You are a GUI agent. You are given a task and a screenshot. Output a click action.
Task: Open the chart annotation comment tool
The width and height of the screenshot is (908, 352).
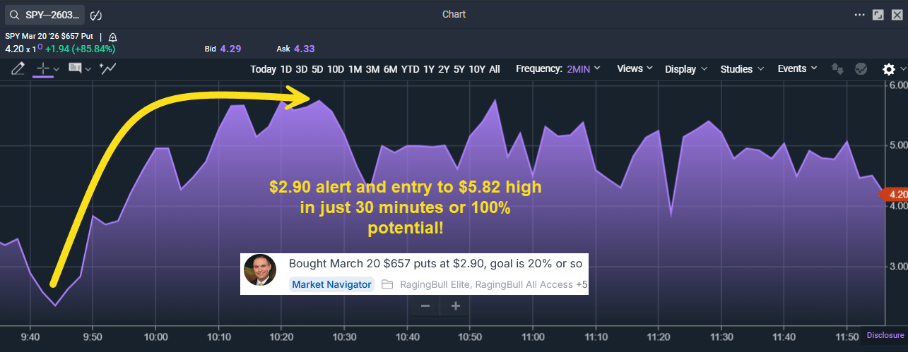pos(75,68)
